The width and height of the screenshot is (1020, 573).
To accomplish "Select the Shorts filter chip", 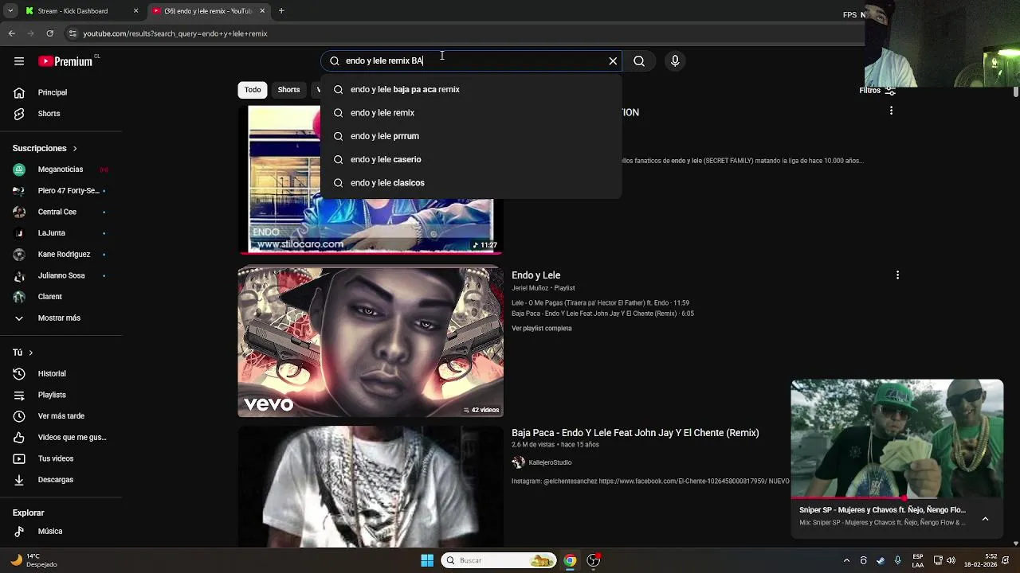I will tap(288, 90).
